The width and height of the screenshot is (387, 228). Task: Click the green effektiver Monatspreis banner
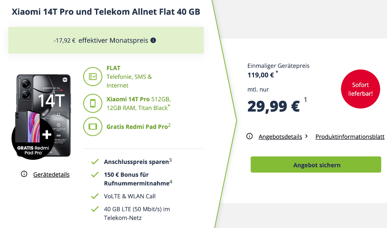[106, 40]
